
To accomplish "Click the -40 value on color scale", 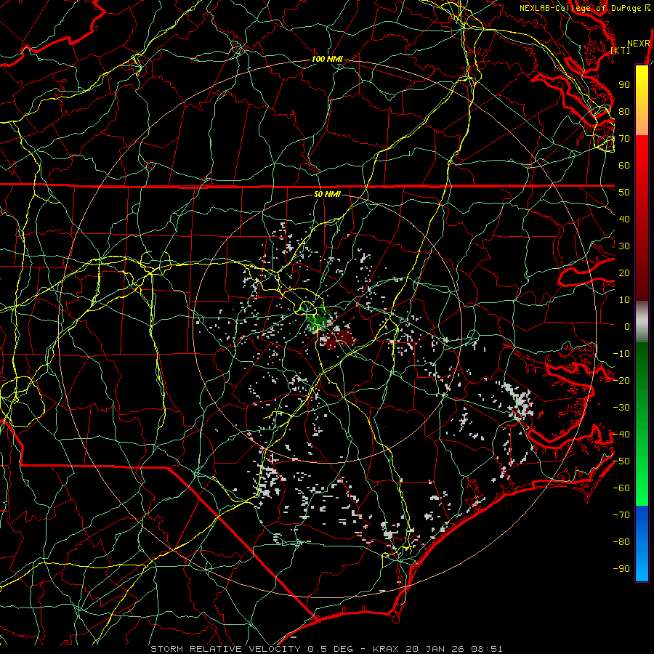I will tap(621, 435).
